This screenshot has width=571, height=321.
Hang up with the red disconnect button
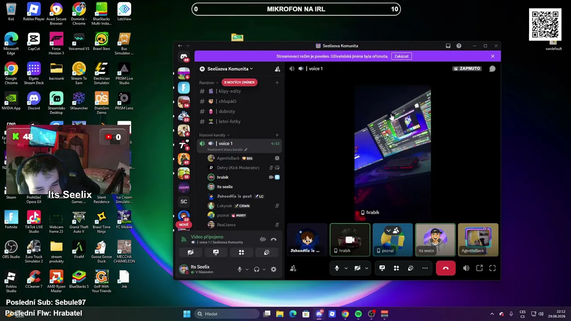tap(445, 268)
